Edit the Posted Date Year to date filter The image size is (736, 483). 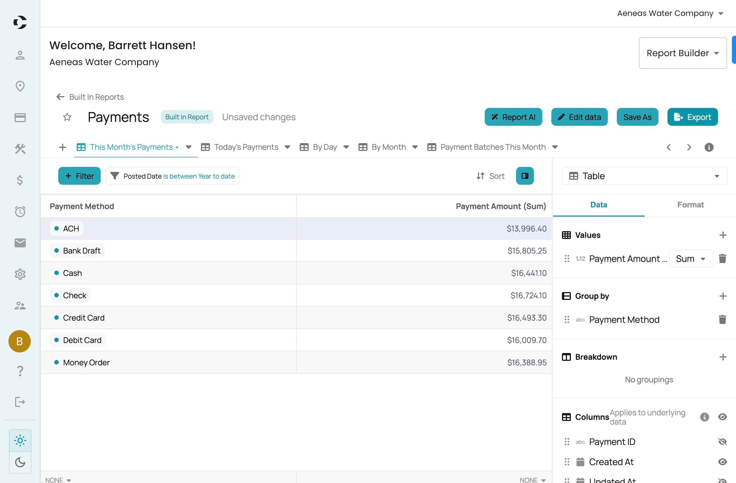tap(173, 176)
